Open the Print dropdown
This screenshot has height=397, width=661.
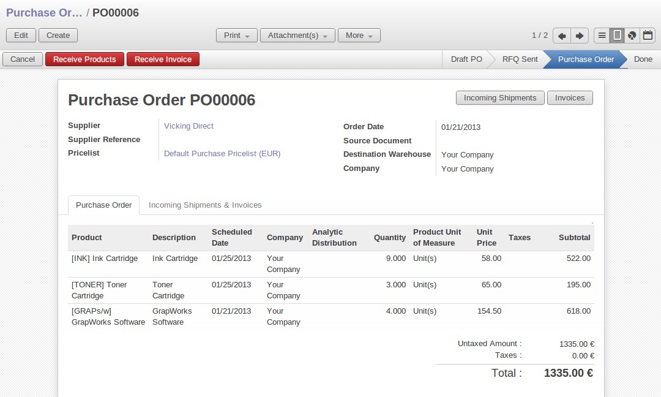coord(236,36)
